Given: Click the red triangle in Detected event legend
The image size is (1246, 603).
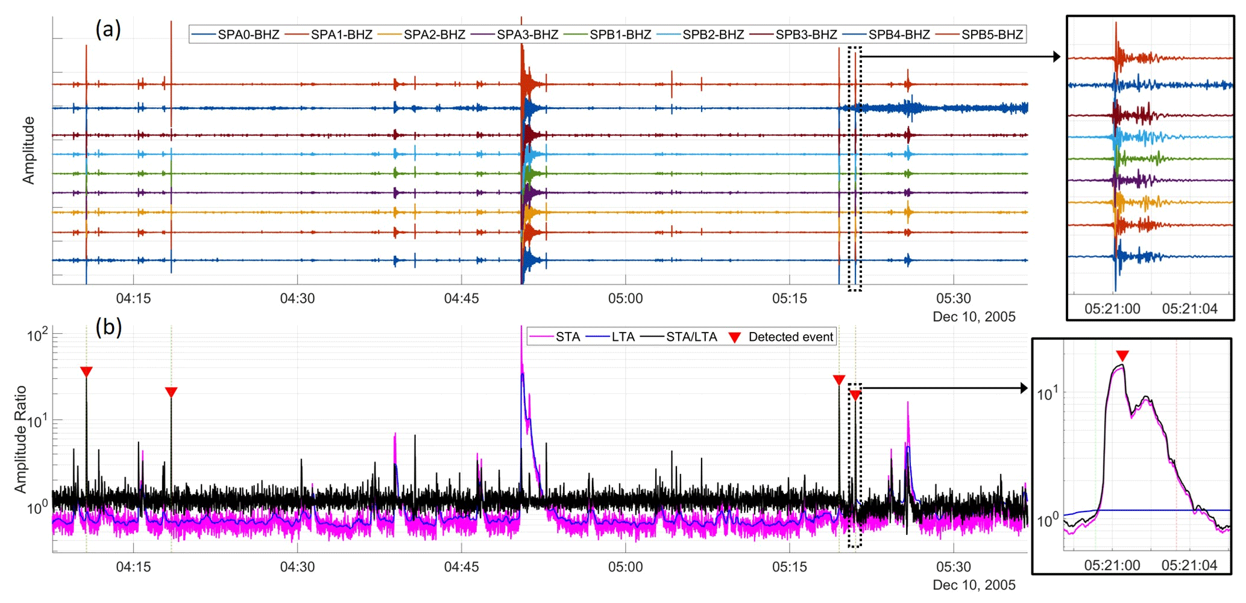Looking at the screenshot, I should [734, 337].
